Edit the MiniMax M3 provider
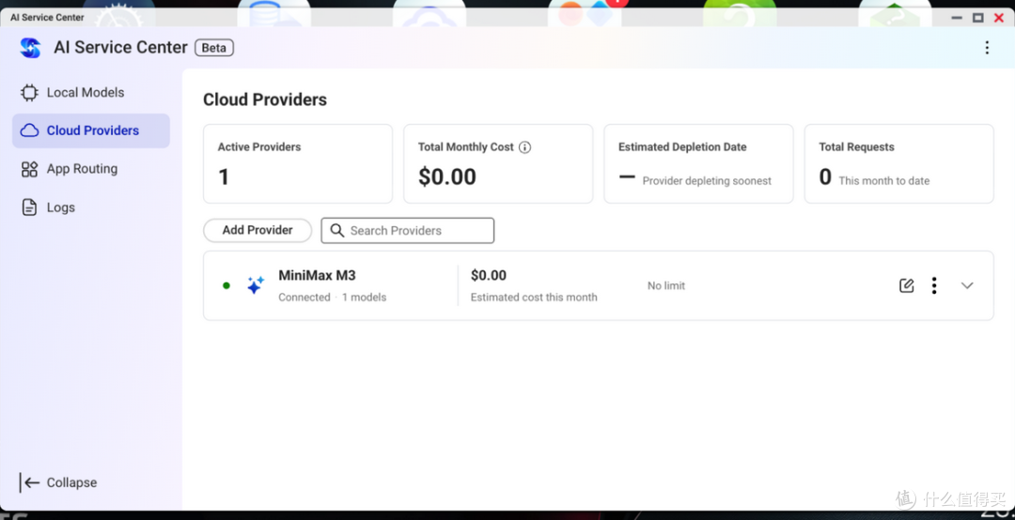 point(907,285)
